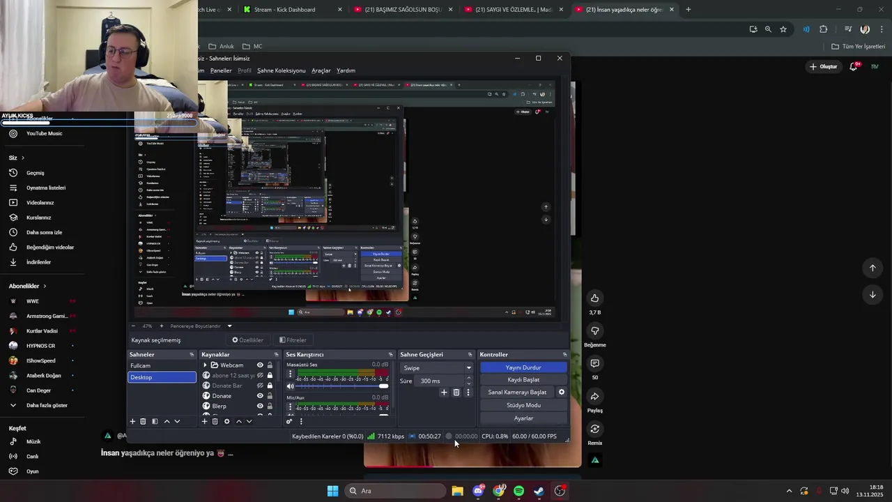The image size is (892, 502).
Task: Undock the Sahneler panel
Action: tap(192, 355)
